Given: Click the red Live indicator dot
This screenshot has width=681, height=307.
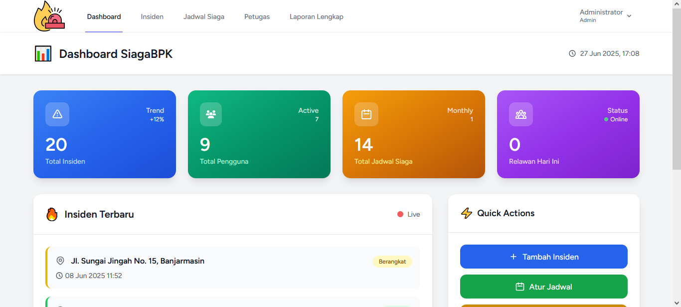Looking at the screenshot, I should point(400,214).
